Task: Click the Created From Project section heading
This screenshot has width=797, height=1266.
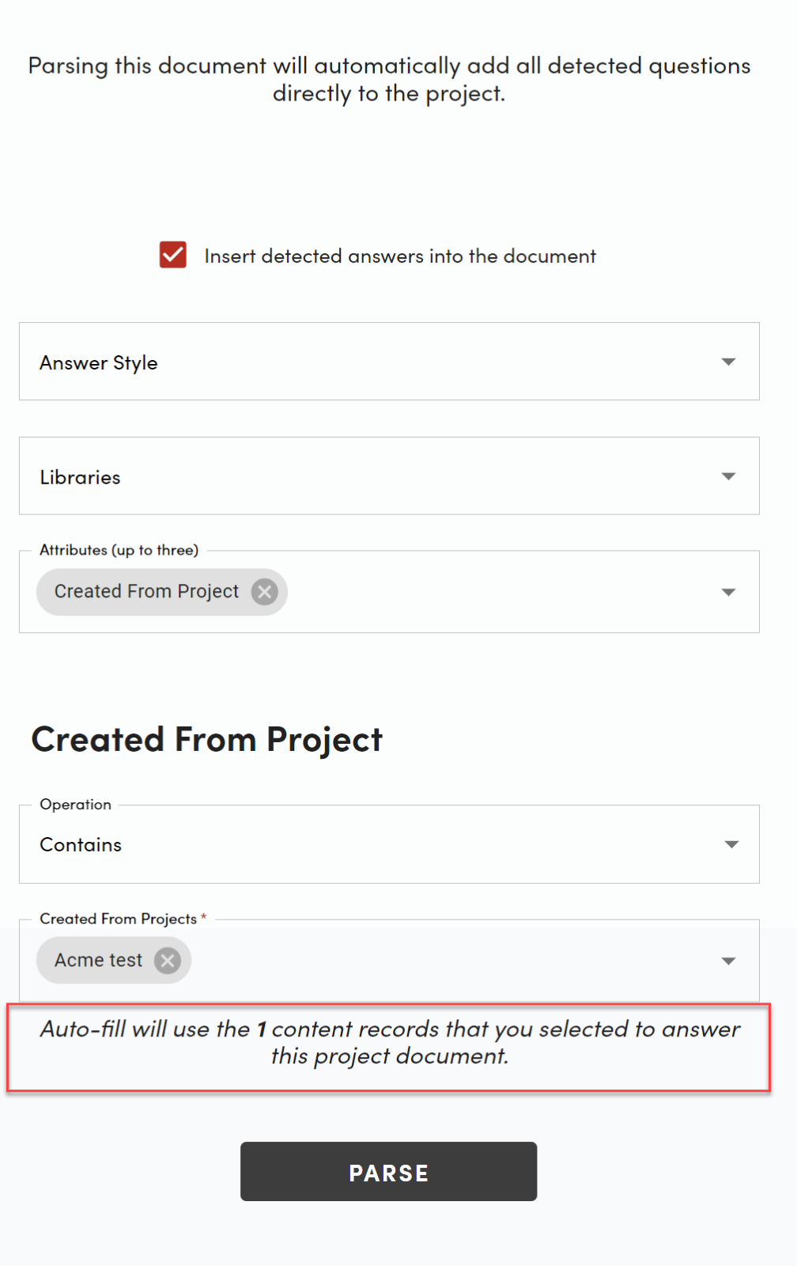Action: click(206, 740)
